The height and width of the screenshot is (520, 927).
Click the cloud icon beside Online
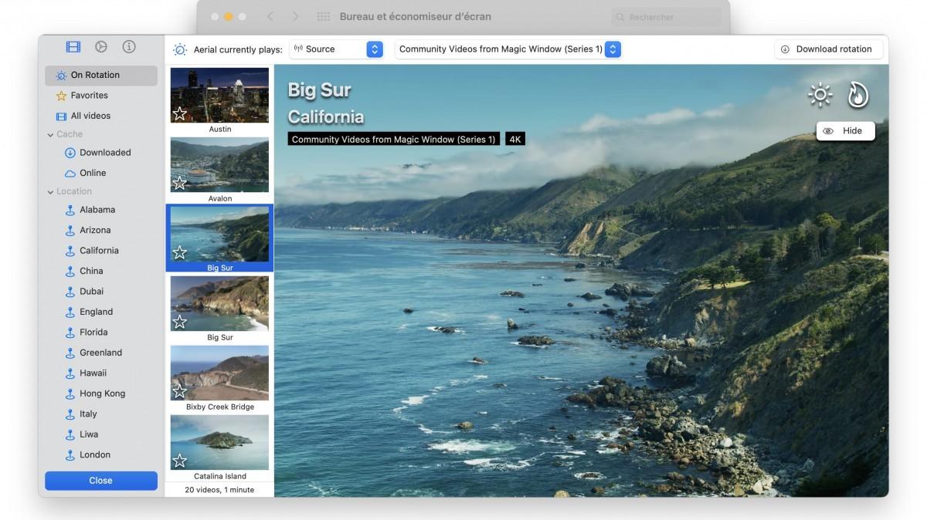coord(70,174)
